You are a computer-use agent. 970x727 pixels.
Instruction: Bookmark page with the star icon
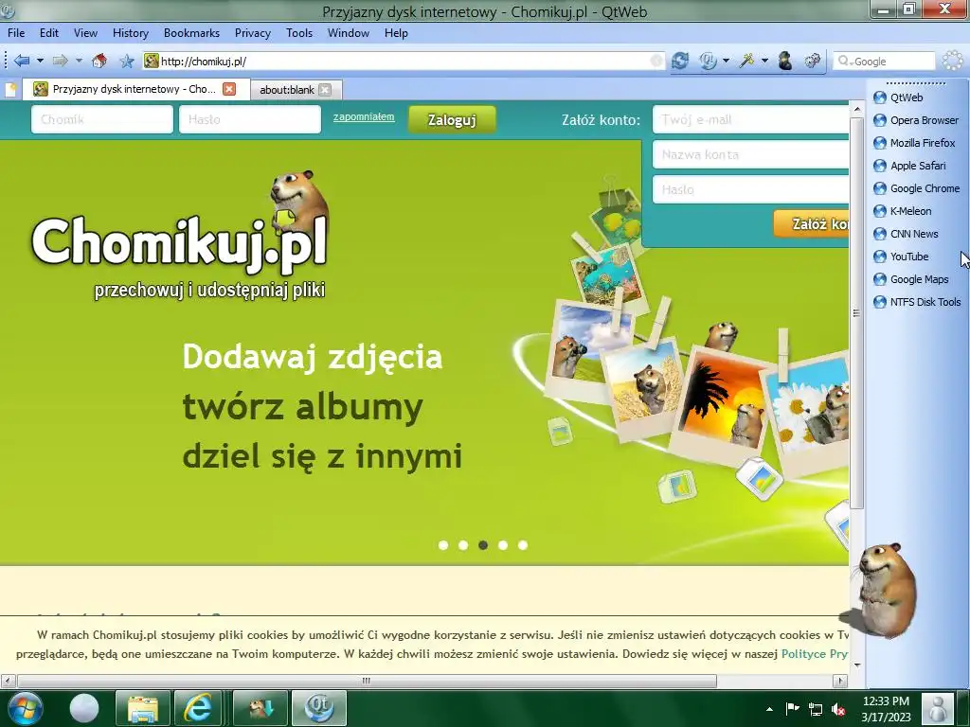click(127, 61)
